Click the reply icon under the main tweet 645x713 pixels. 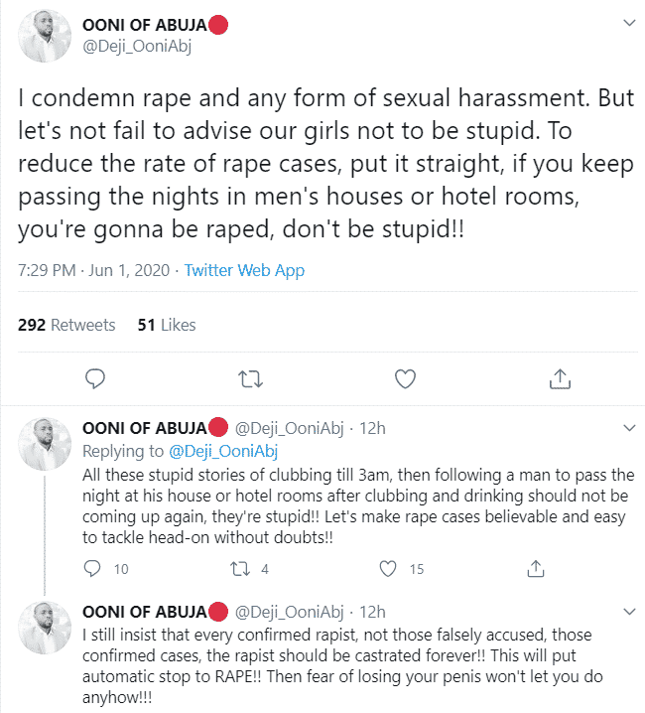coord(95,378)
